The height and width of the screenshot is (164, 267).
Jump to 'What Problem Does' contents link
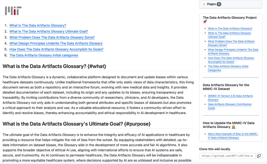52,37
